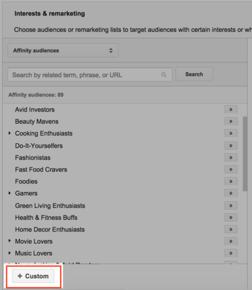Expand the Movie Lovers category
252x290 pixels.
pyautogui.click(x=9, y=241)
